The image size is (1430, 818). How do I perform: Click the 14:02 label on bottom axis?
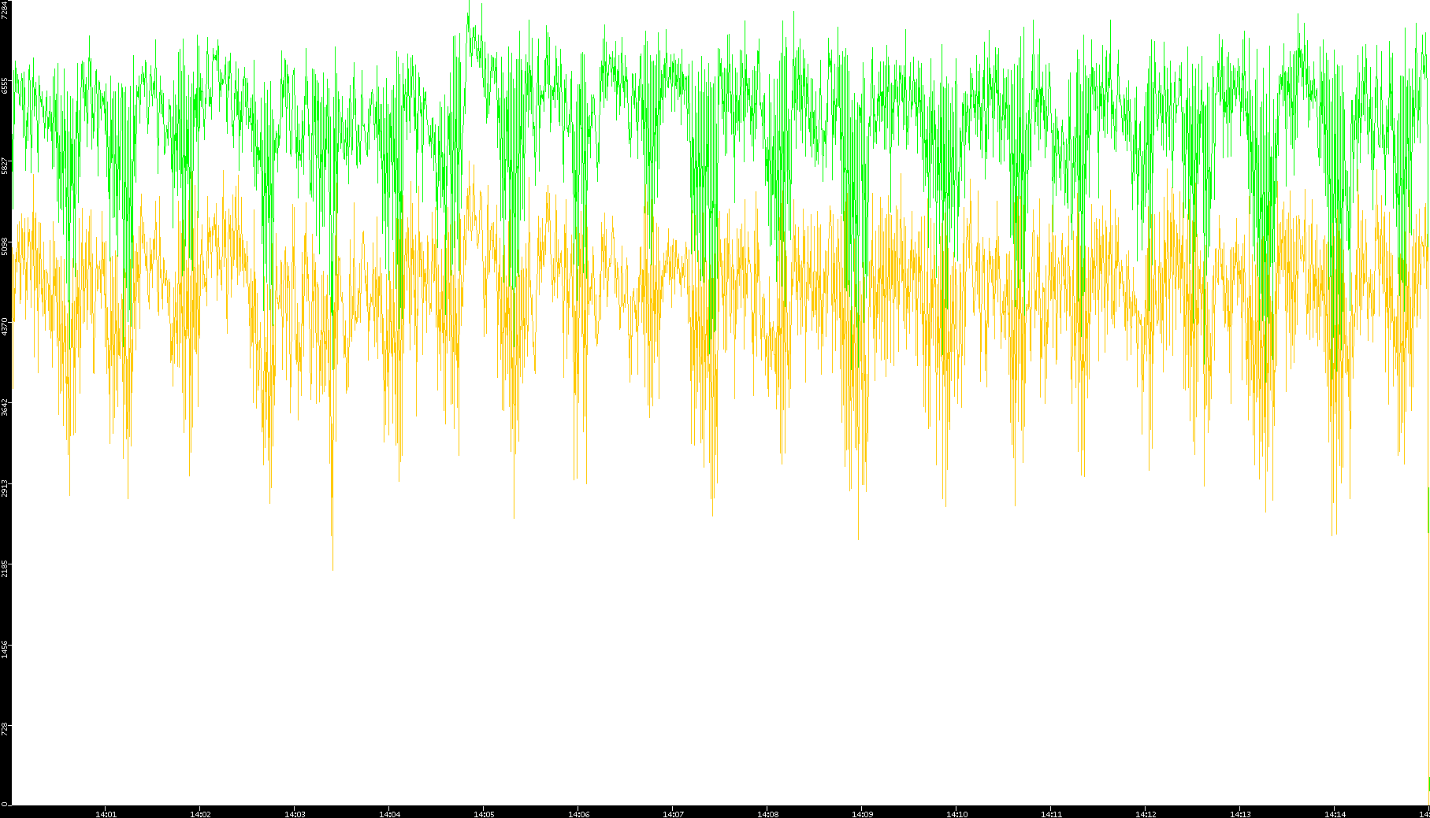pos(200,814)
